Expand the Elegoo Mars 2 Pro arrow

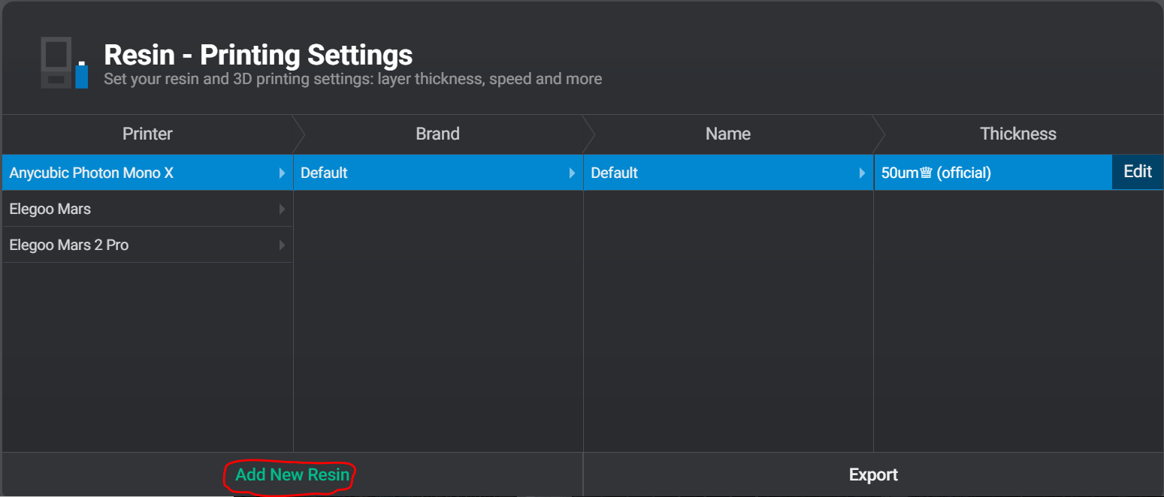coord(282,245)
